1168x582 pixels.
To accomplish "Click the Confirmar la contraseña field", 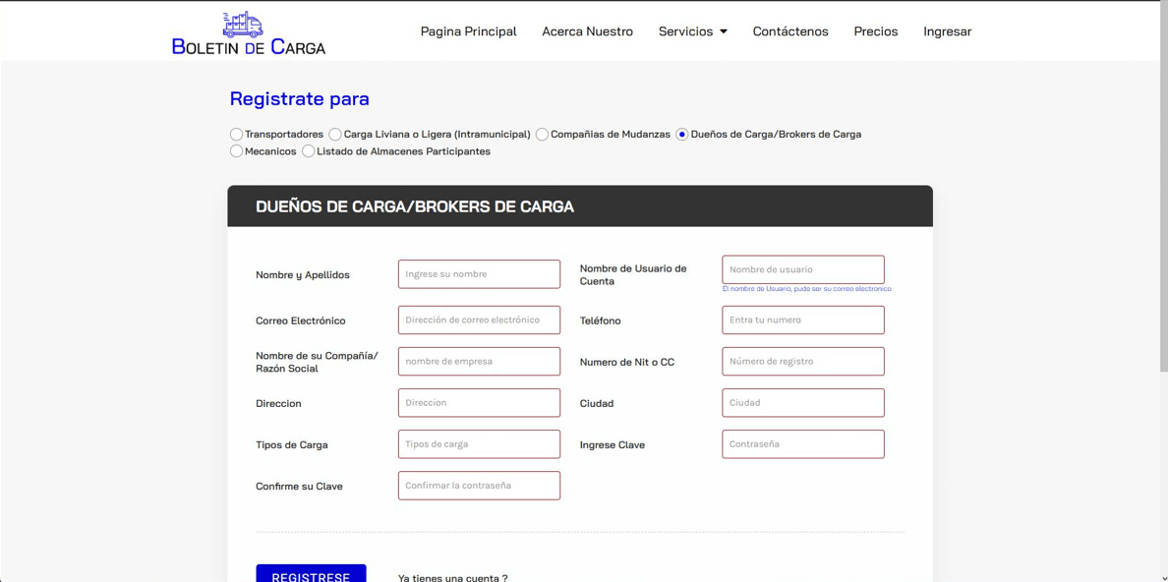I will [479, 486].
